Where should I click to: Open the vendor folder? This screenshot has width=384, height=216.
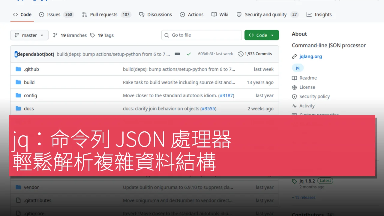click(31, 187)
